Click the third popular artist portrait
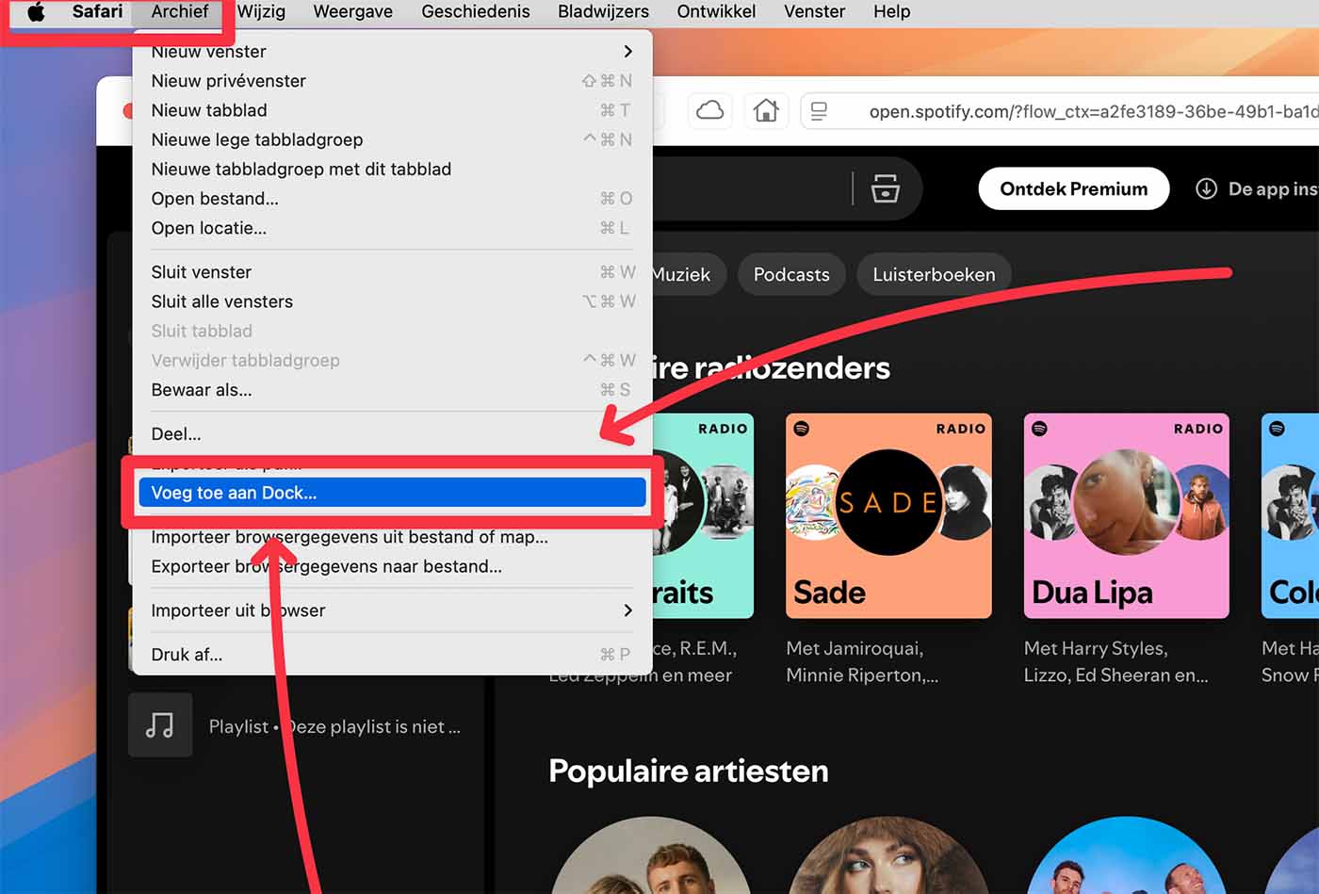 pos(1125,855)
